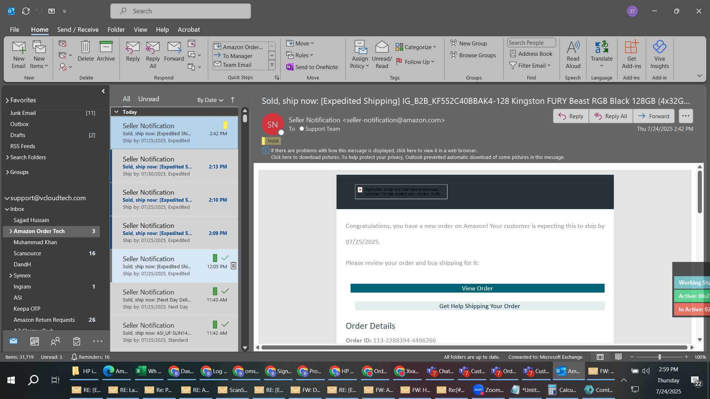Open the By Date sort dropdown
Image resolution: width=710 pixels, height=399 pixels.
pos(210,100)
